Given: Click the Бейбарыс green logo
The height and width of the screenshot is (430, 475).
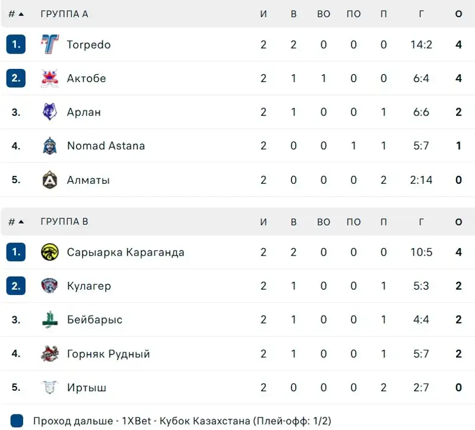Looking at the screenshot, I should [x=50, y=319].
